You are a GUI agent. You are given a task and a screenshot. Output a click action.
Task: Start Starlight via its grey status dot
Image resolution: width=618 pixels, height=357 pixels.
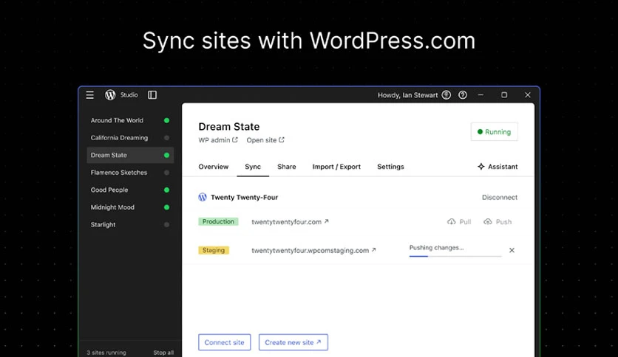[167, 224]
